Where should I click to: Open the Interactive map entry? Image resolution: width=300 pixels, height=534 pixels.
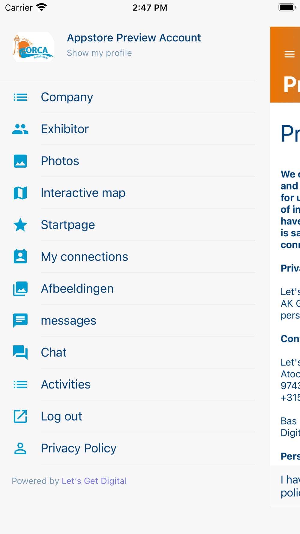127,193
